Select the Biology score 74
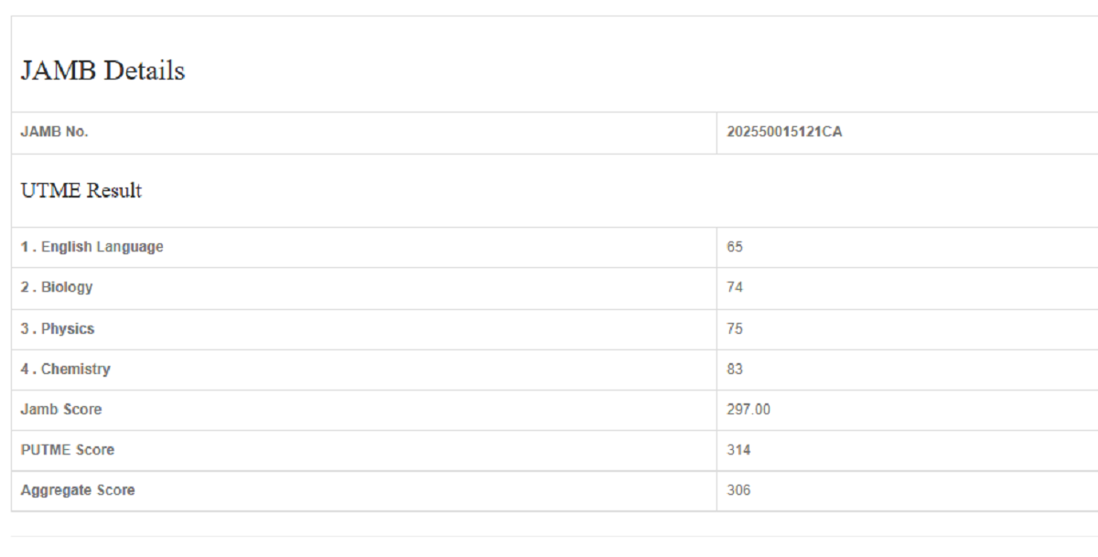 735,287
